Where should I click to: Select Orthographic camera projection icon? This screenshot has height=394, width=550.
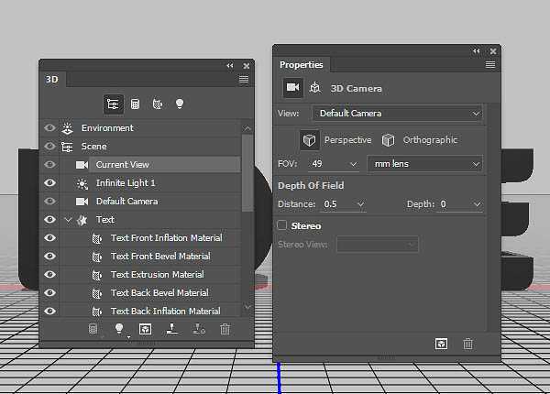pyautogui.click(x=389, y=140)
